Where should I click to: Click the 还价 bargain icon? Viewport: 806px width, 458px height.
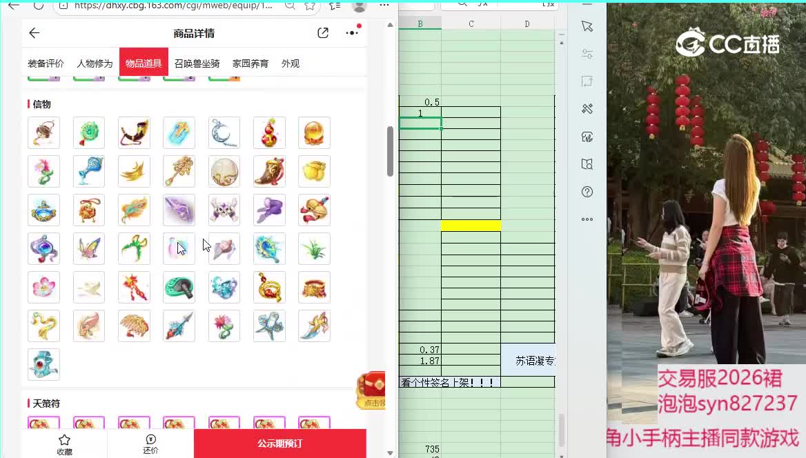click(x=150, y=439)
